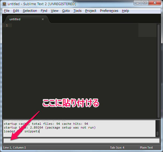Click the Sublime Text app icon in title bar

[x=4, y=4]
